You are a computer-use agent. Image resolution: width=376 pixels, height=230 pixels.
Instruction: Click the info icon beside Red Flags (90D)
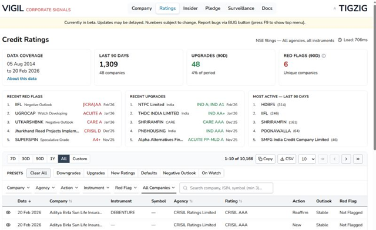(324, 56)
